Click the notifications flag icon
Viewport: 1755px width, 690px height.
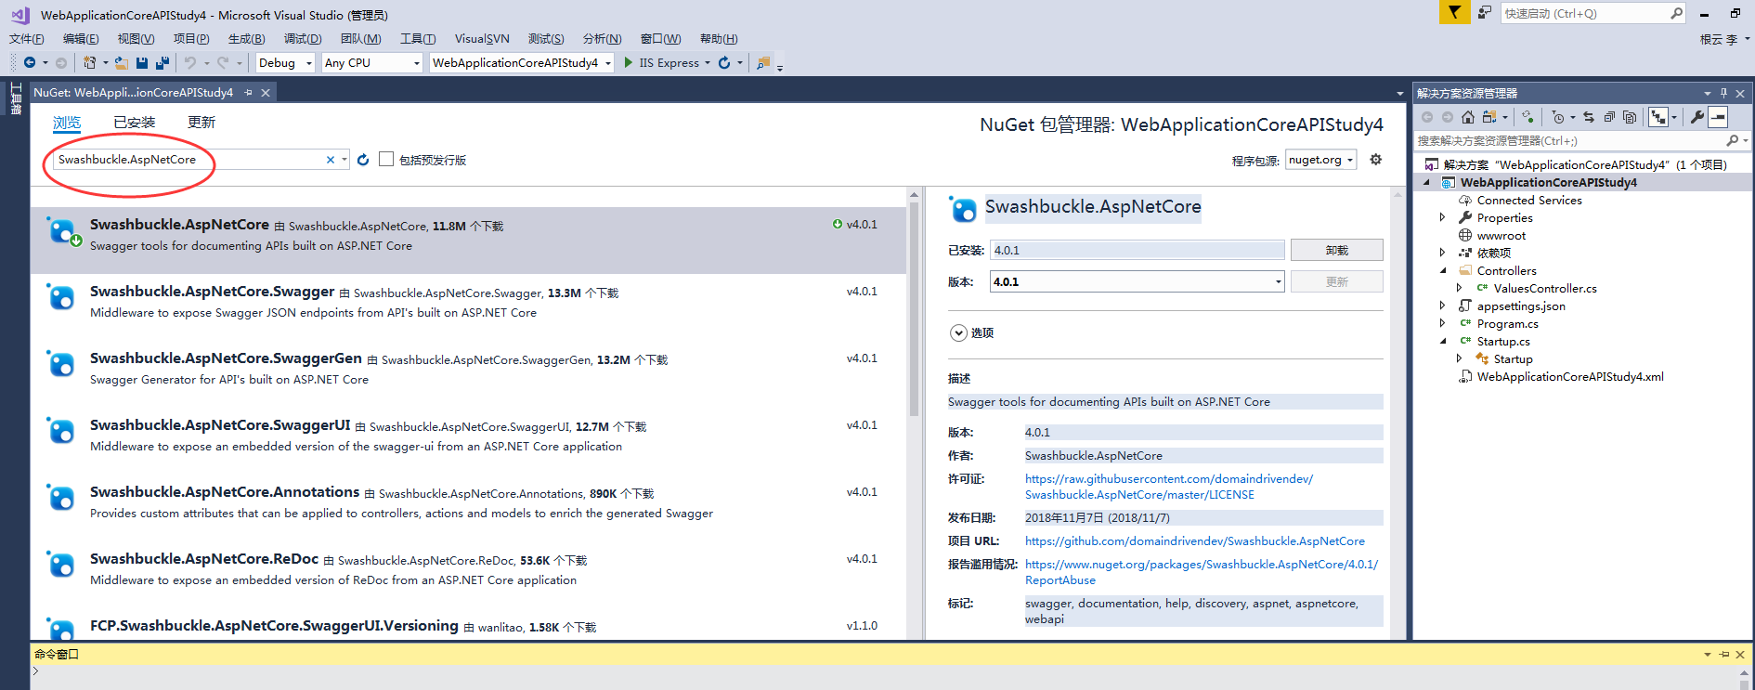pyautogui.click(x=1454, y=12)
